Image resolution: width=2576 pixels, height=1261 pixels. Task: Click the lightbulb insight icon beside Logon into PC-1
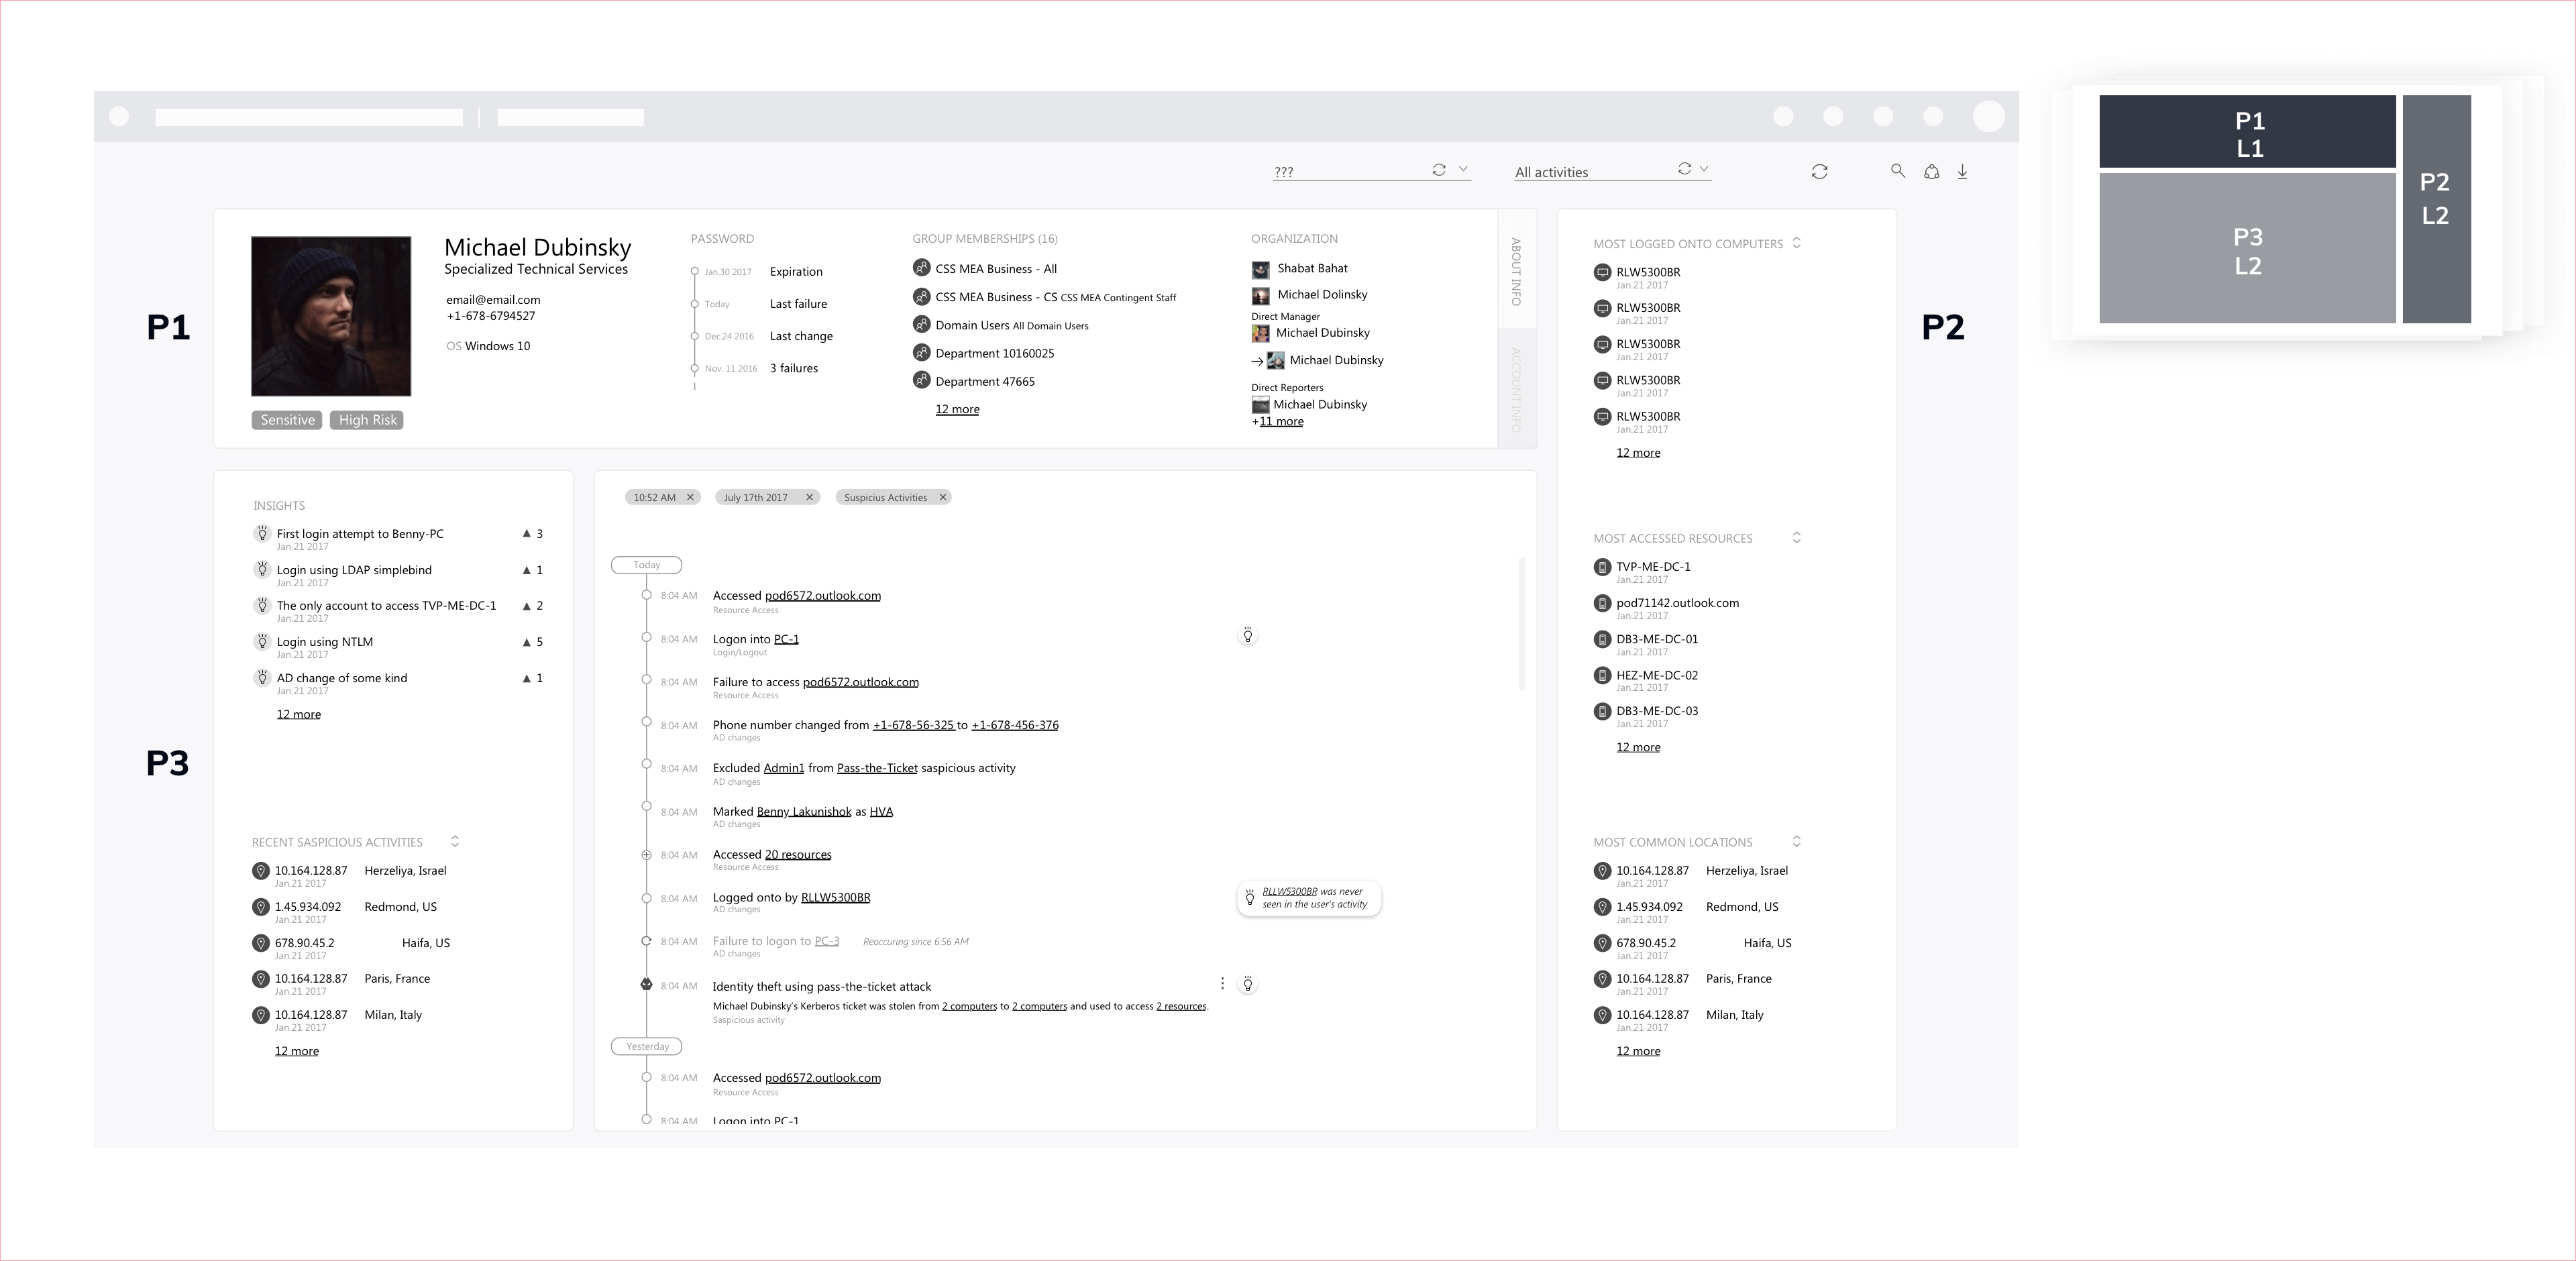click(1248, 635)
